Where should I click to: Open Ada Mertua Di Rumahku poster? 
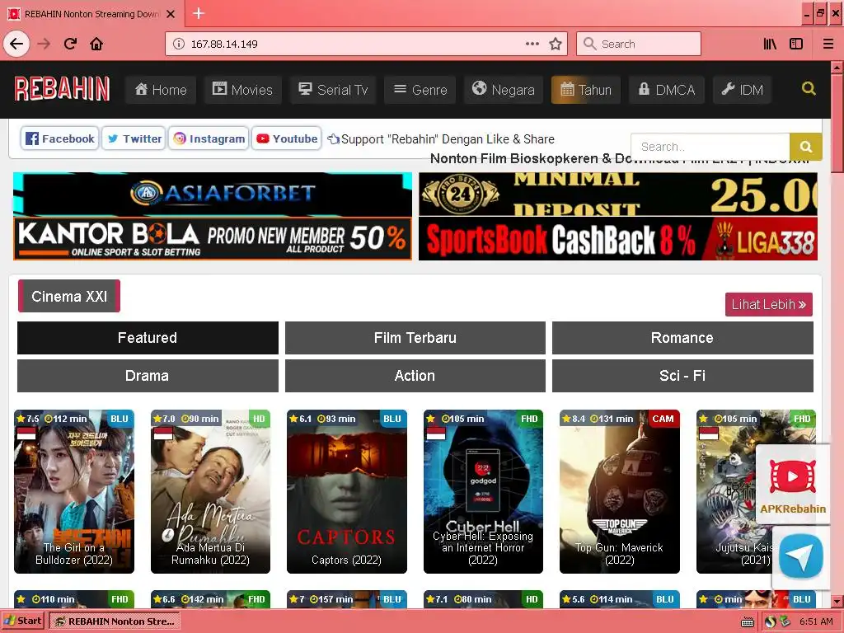click(x=210, y=491)
